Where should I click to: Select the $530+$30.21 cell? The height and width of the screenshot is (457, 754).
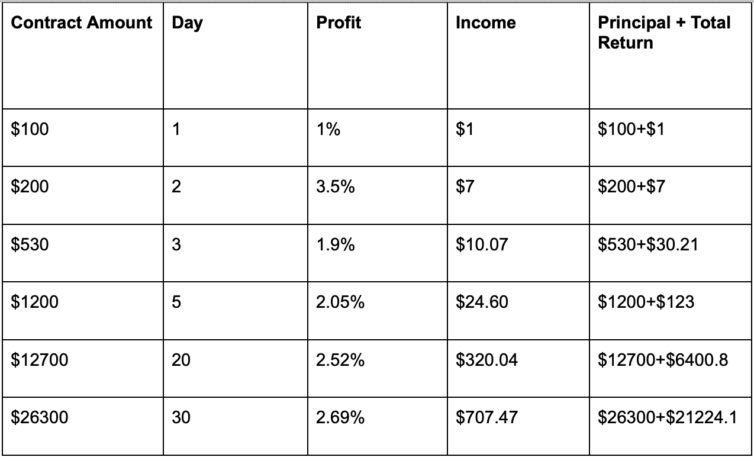pyautogui.click(x=670, y=253)
